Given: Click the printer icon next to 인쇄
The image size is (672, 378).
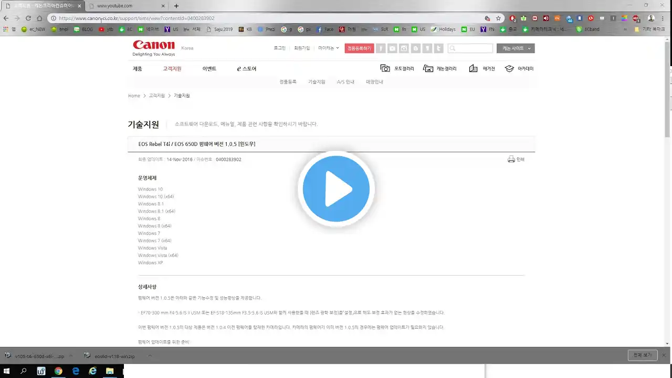Looking at the screenshot, I should click(511, 159).
